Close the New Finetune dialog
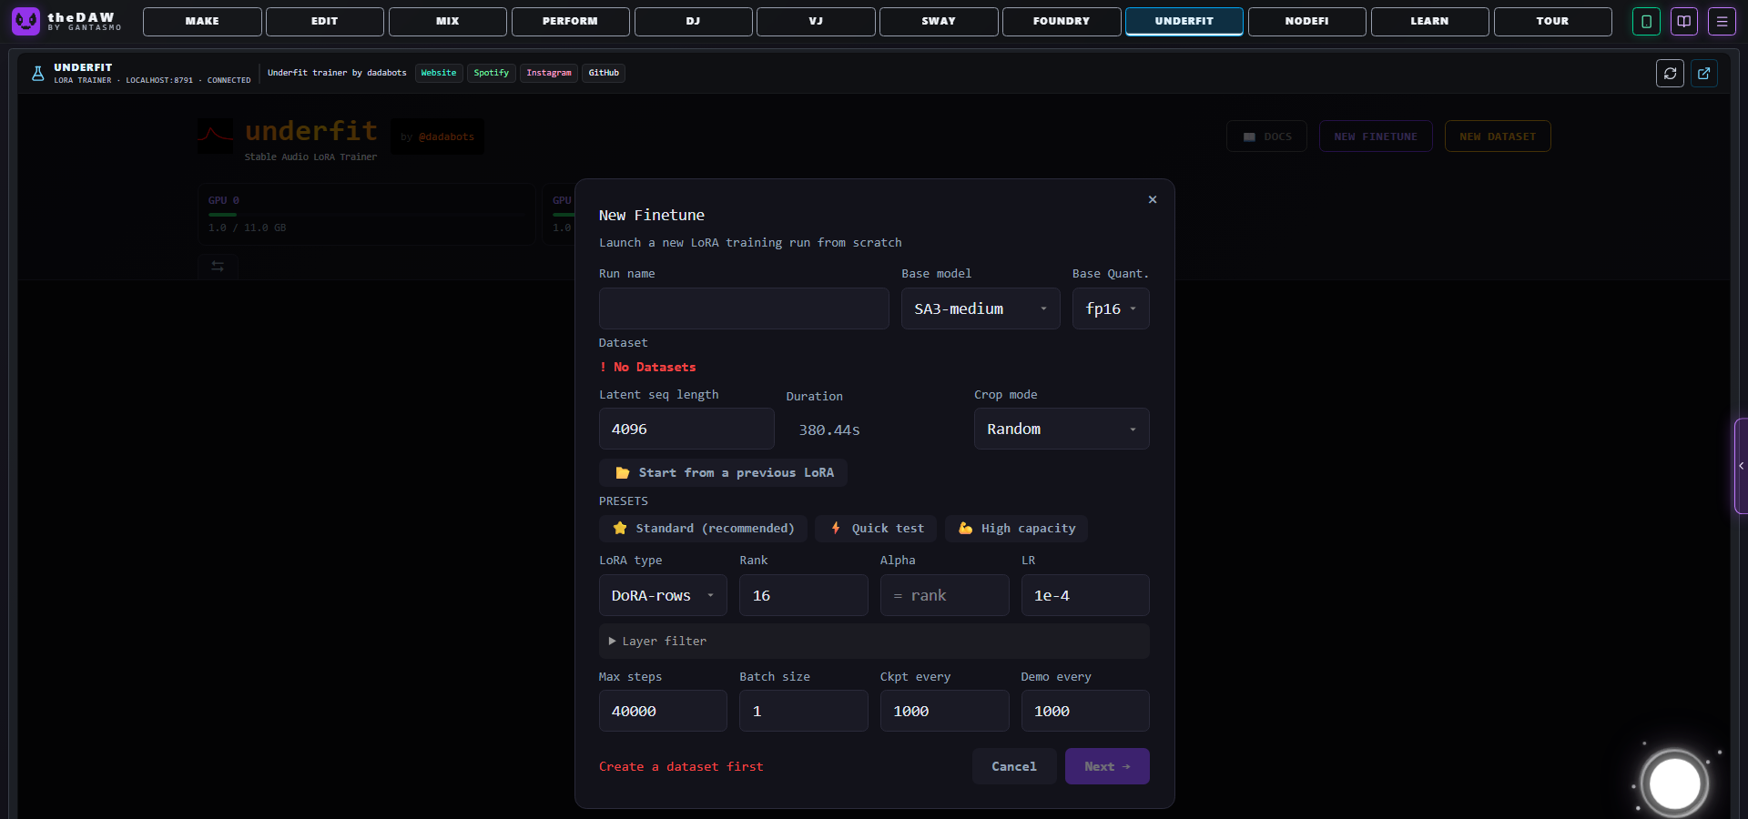Viewport: 1748px width, 819px height. tap(1153, 199)
